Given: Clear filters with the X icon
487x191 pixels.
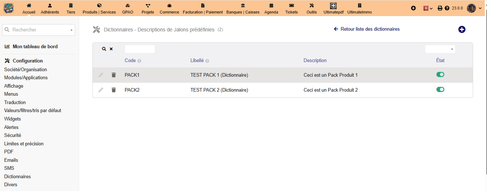Looking at the screenshot, I should pos(111,49).
